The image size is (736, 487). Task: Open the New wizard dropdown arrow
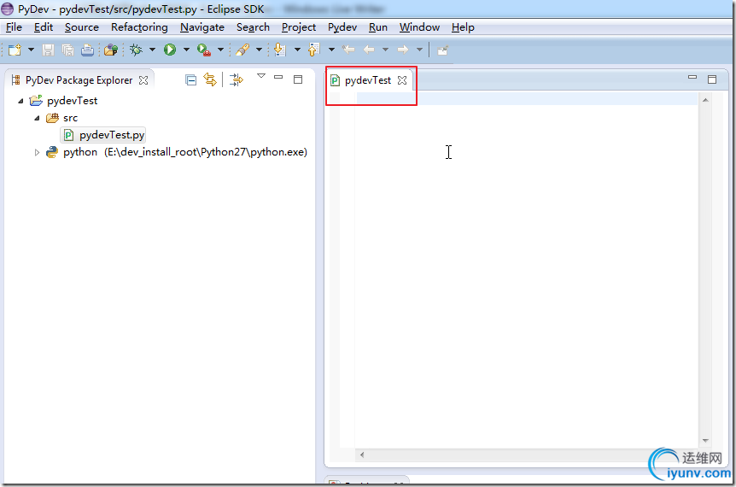pyautogui.click(x=31, y=50)
